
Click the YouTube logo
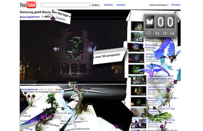pos(28,5)
